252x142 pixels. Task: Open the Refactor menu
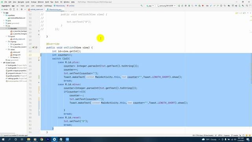pyautogui.click(x=41, y=2)
